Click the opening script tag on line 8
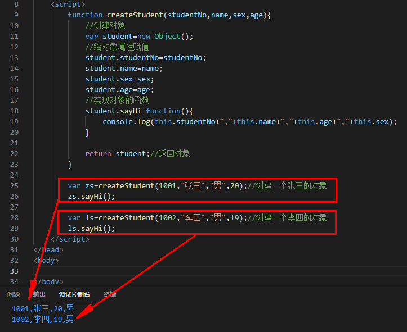The image size is (407, 332). [68, 4]
